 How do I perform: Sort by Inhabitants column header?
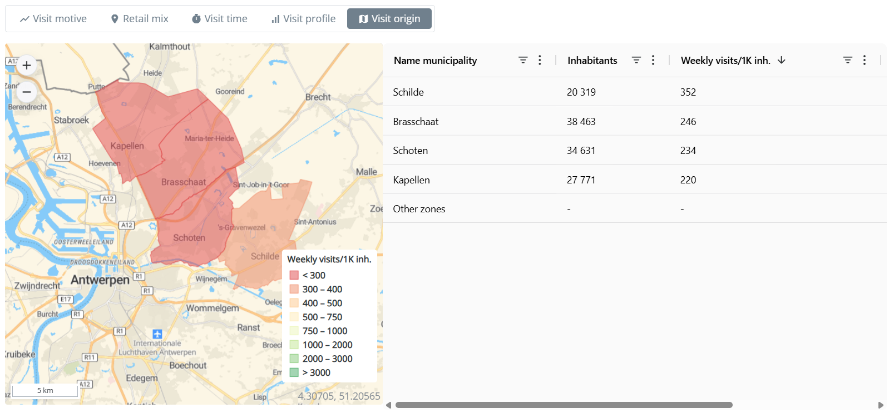click(x=592, y=61)
